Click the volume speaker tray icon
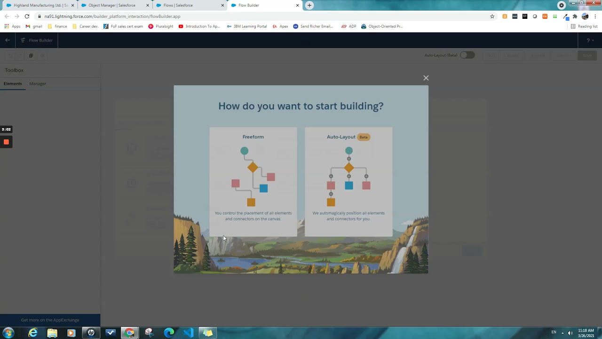 click(570, 333)
